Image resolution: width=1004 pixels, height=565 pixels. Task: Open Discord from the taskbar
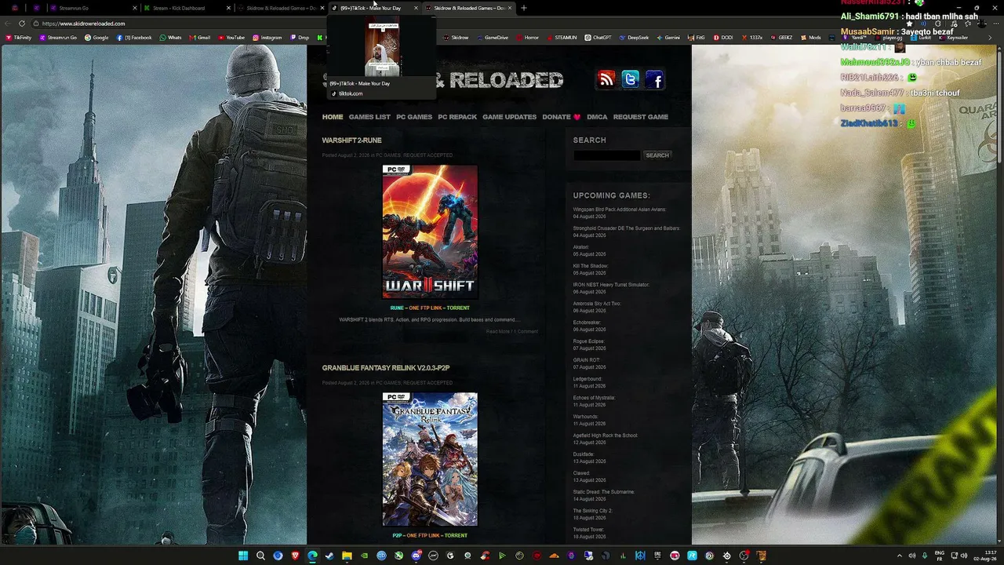pyautogui.click(x=416, y=556)
